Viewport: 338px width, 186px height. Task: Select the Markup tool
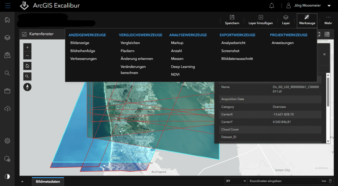[177, 43]
